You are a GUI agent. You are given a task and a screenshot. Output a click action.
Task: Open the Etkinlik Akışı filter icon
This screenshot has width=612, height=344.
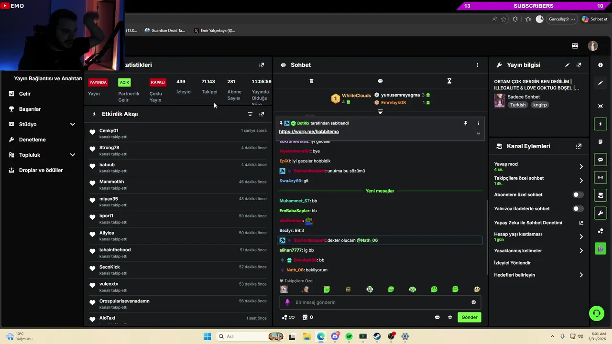pos(250,114)
